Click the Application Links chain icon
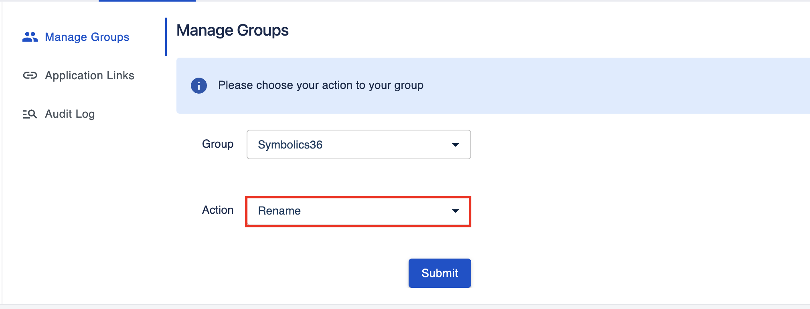 [x=30, y=75]
